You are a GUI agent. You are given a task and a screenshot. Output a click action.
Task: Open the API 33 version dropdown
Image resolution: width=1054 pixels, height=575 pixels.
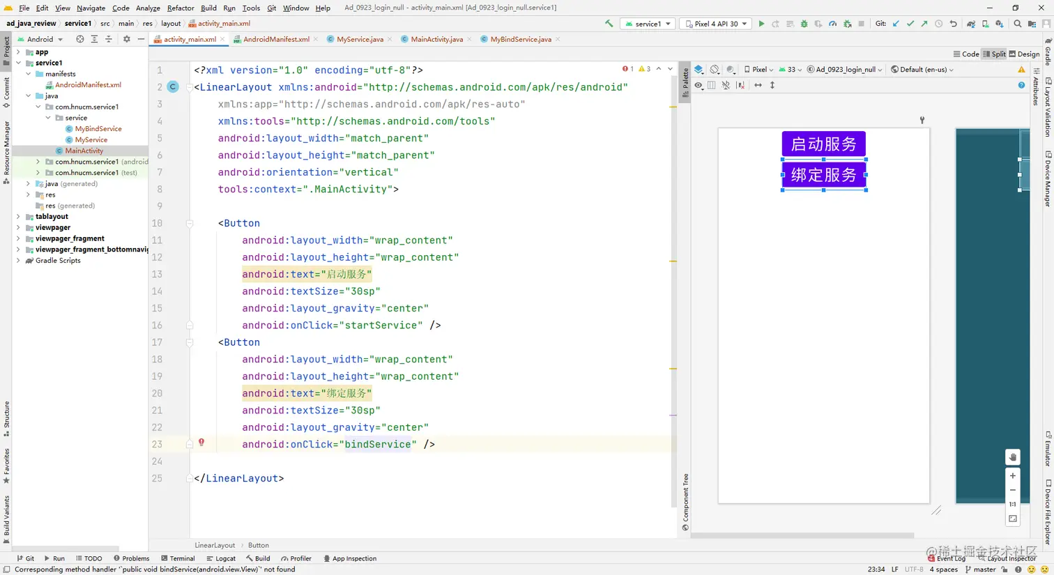point(790,70)
